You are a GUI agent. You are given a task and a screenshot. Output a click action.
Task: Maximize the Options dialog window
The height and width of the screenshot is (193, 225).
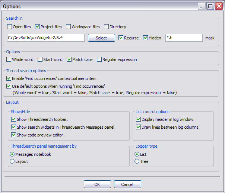[210, 6]
